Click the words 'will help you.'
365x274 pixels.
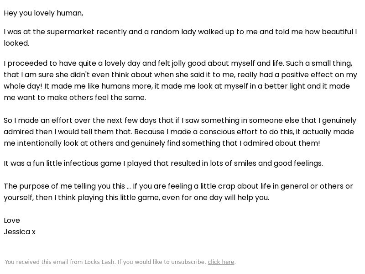247,198
